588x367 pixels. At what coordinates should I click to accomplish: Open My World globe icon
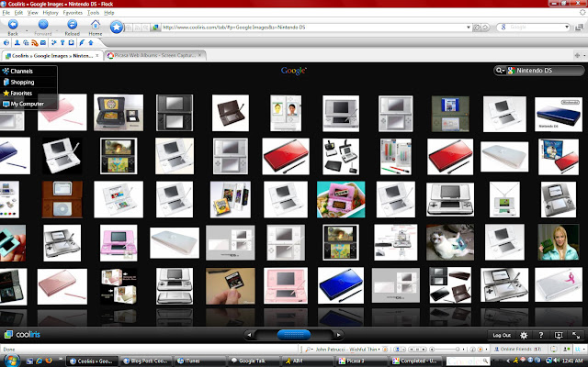click(x=6, y=43)
